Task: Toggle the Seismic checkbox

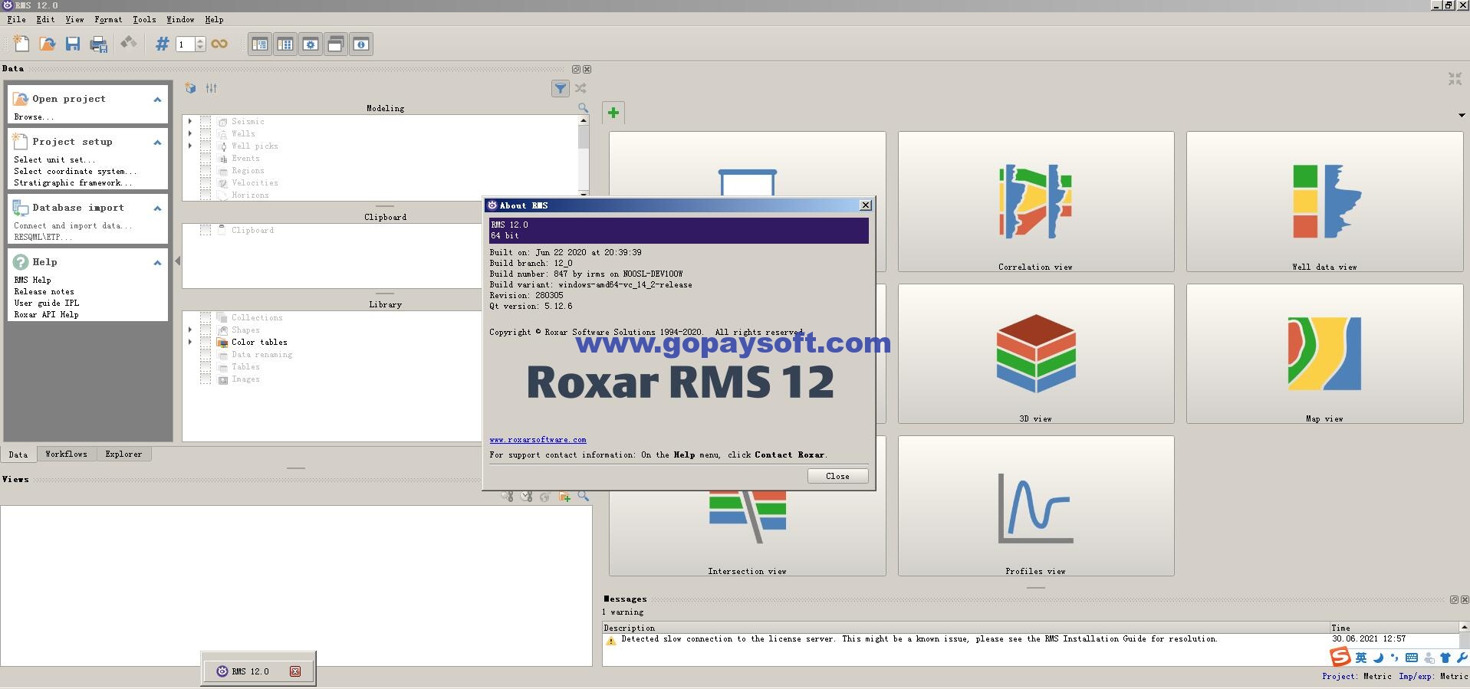Action: click(x=206, y=121)
